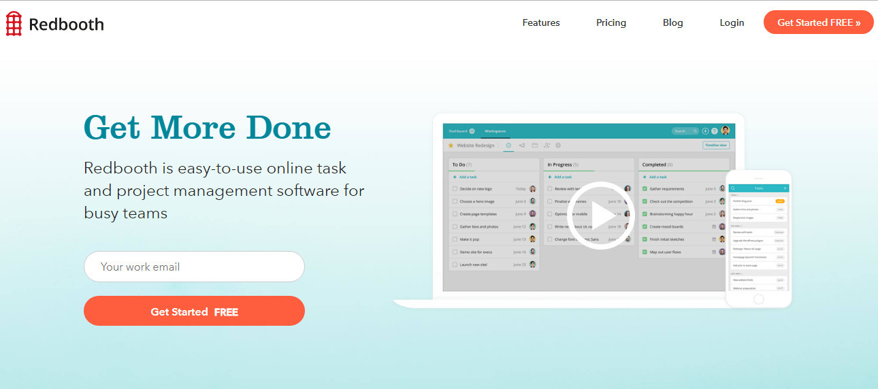The image size is (878, 389).
Task: Click the header Get Started FREE button
Action: 819,22
